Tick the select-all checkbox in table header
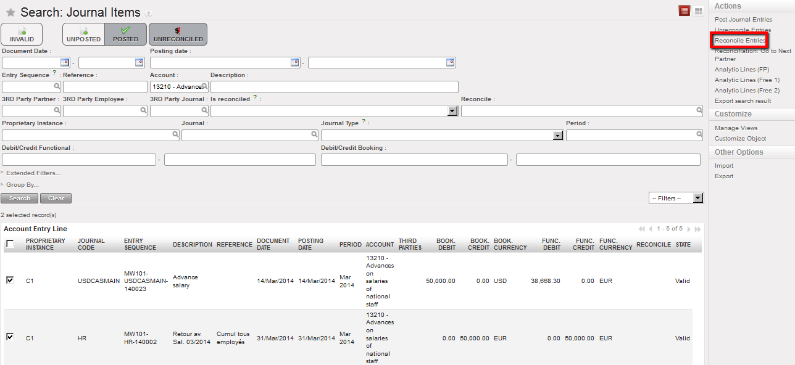This screenshot has height=365, width=795. [x=10, y=244]
